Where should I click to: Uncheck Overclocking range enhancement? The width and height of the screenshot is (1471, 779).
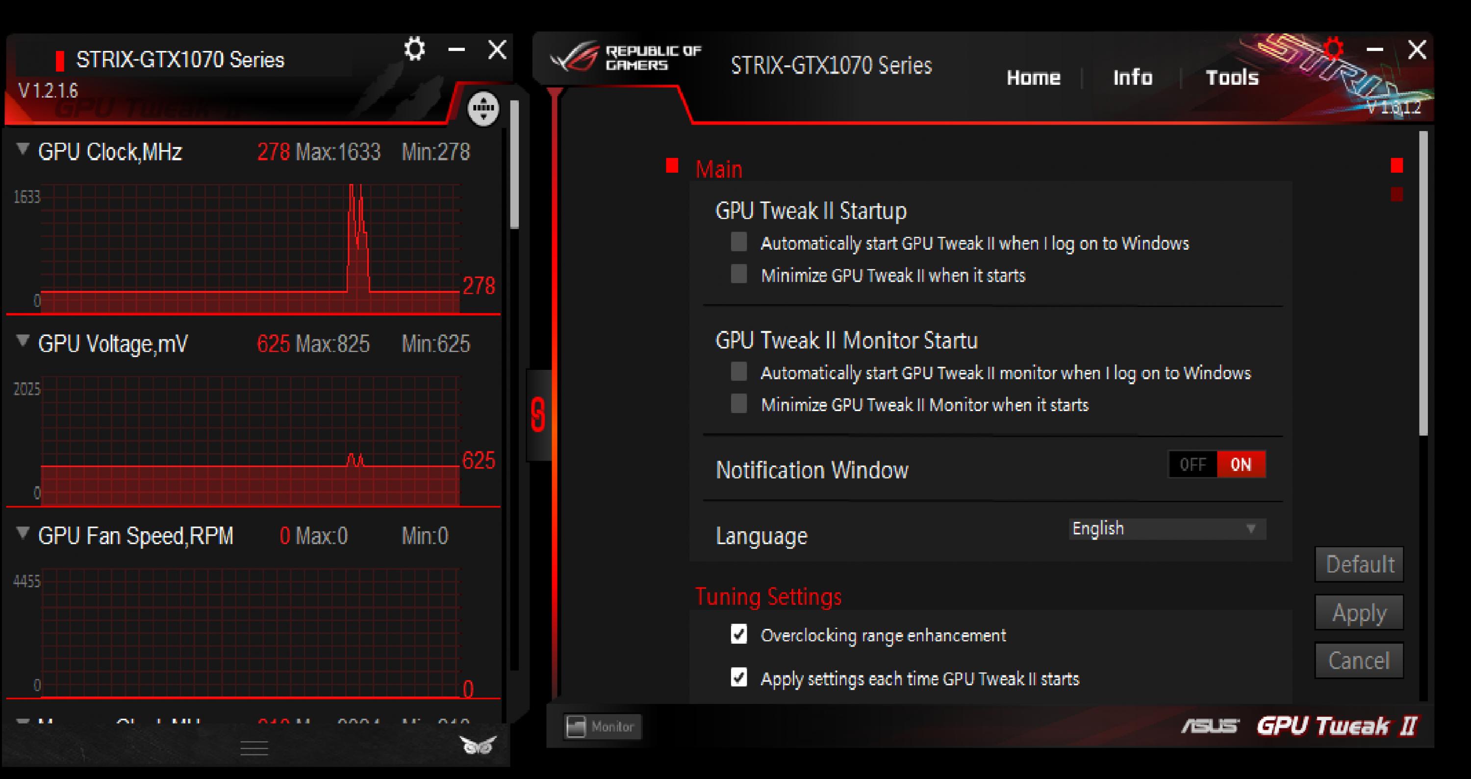[739, 634]
